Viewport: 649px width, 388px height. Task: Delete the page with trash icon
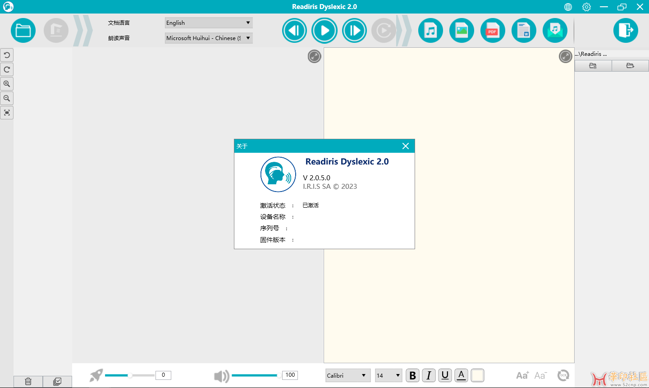28,382
